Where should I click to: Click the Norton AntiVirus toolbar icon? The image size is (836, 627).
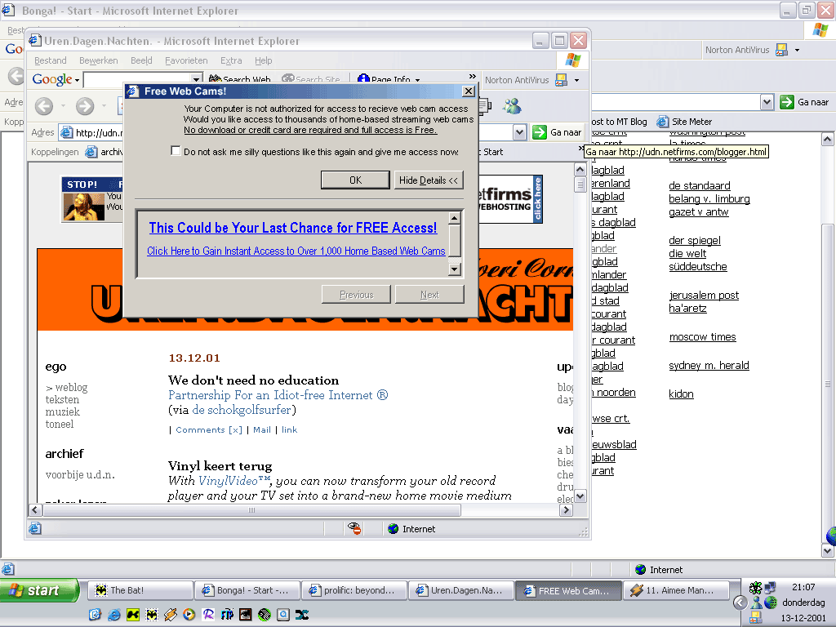coord(561,80)
